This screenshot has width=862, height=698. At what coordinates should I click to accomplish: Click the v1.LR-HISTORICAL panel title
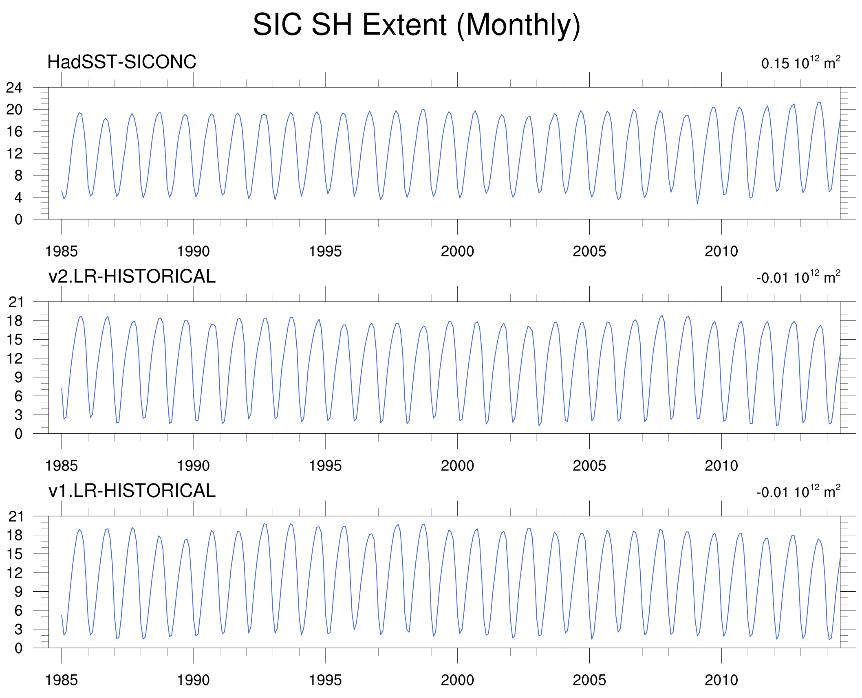pyautogui.click(x=132, y=491)
